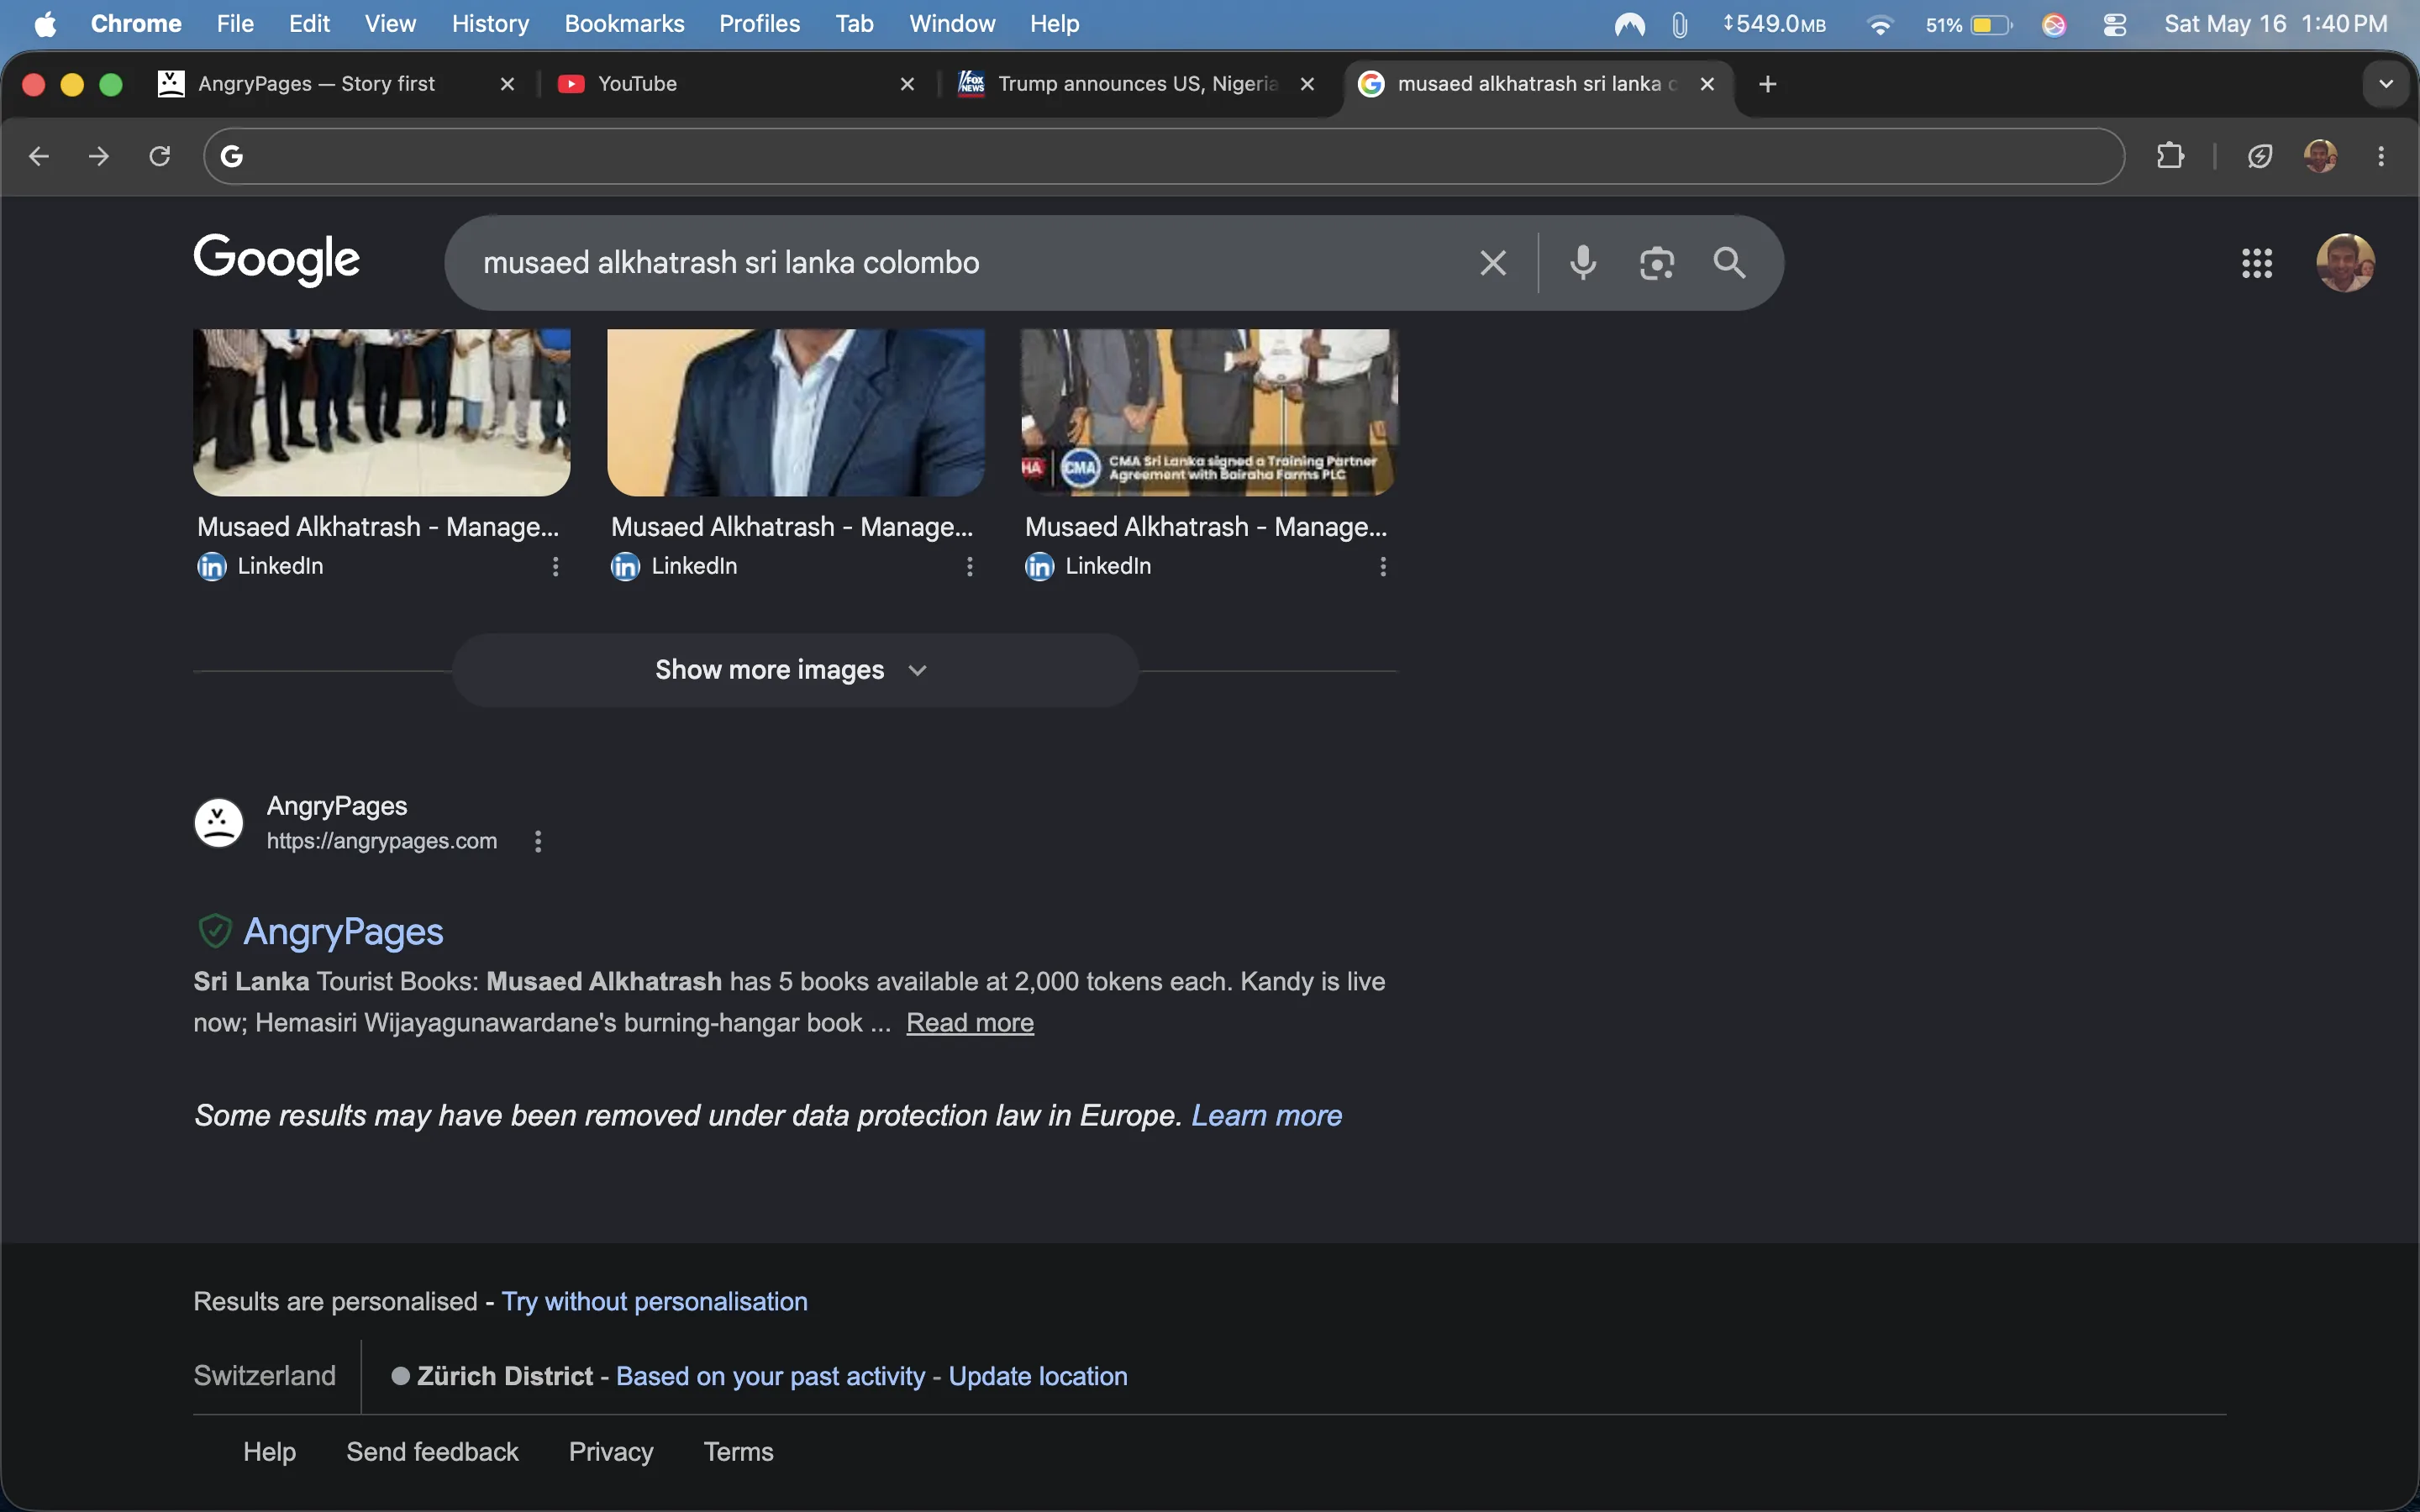The width and height of the screenshot is (2420, 1512).
Task: Open the CMA Sri Lanka image thumbnail
Action: tap(1209, 412)
